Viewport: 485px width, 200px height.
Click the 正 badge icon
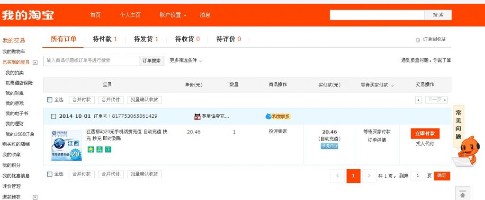pyautogui.click(x=108, y=149)
